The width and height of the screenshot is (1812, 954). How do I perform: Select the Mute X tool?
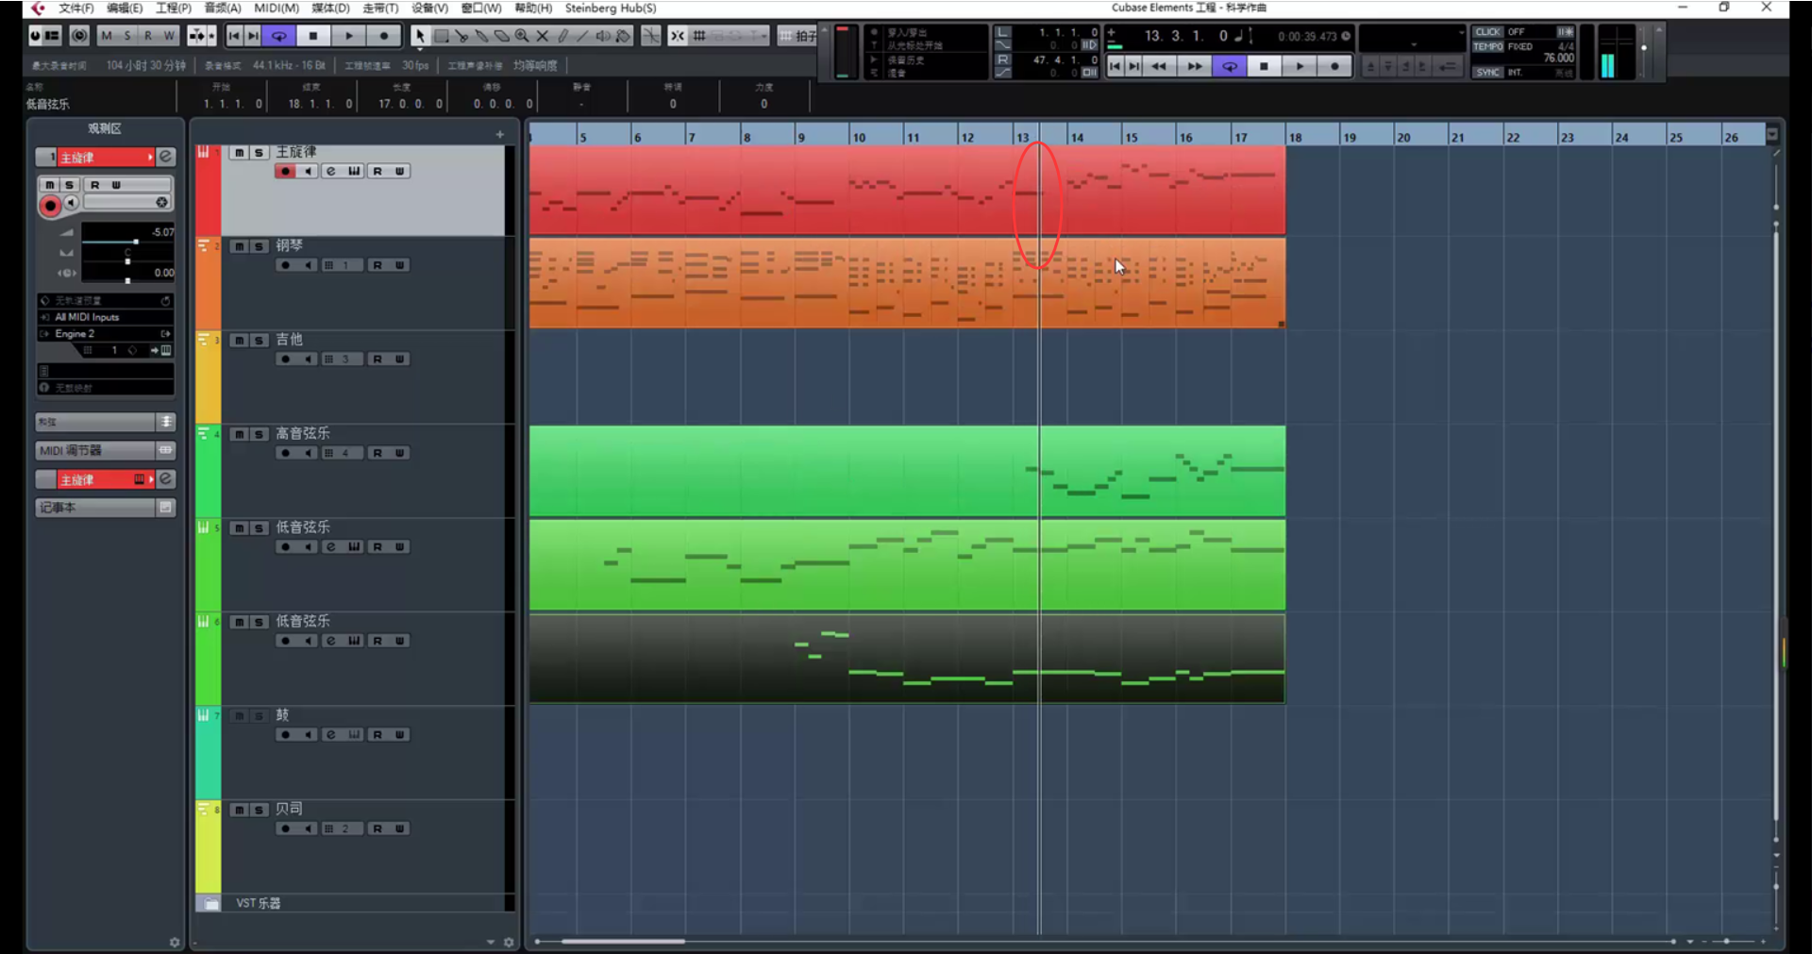coord(543,36)
